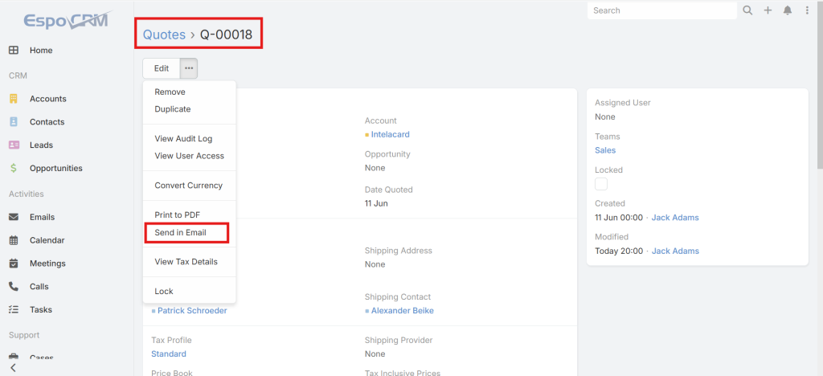This screenshot has width=823, height=376.
Task: Choose Send in Email
Action: 180,232
